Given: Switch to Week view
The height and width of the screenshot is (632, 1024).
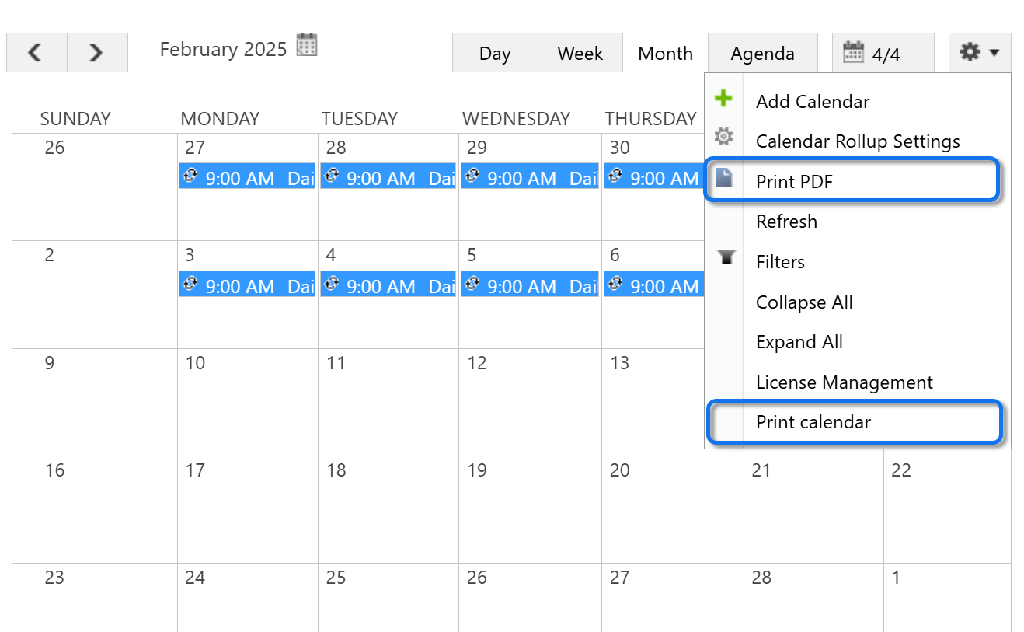Looking at the screenshot, I should [x=580, y=53].
